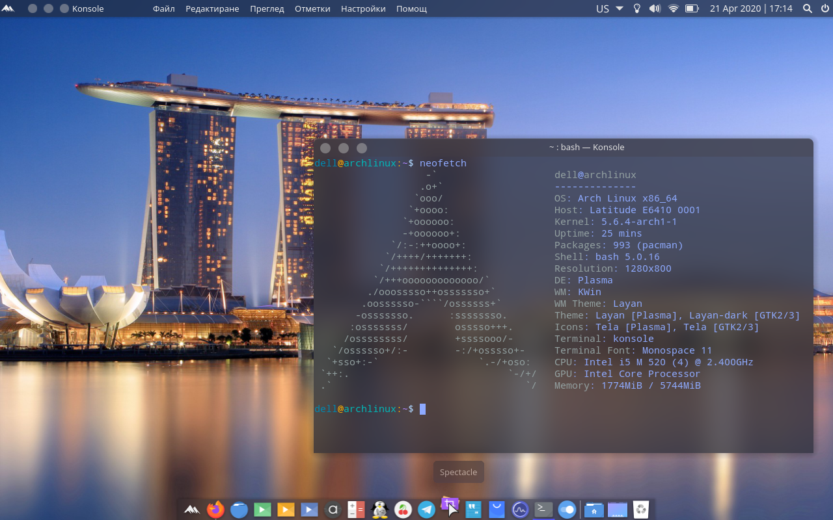Launch Firefox from the dock

[x=215, y=510]
